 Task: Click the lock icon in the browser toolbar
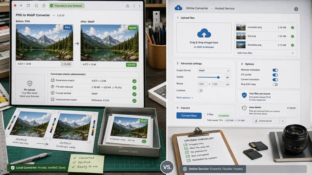[x=44, y=5]
